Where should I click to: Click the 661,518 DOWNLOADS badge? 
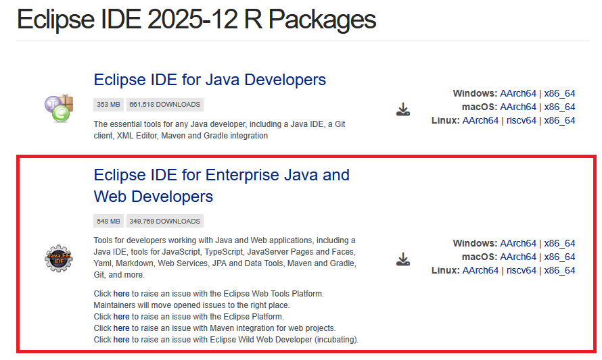164,105
